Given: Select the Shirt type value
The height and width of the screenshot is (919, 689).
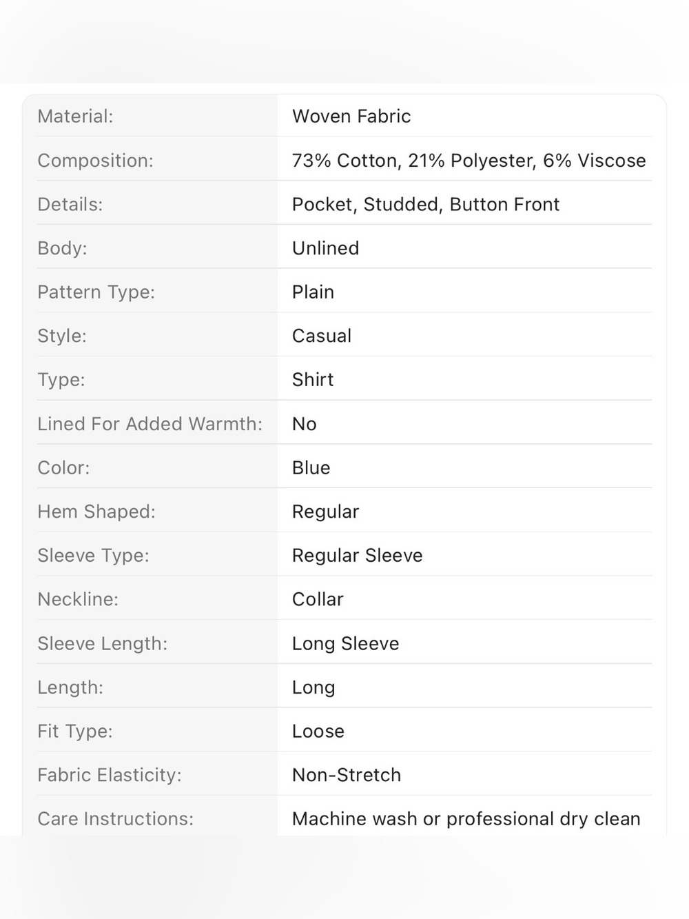Looking at the screenshot, I should pyautogui.click(x=313, y=380).
